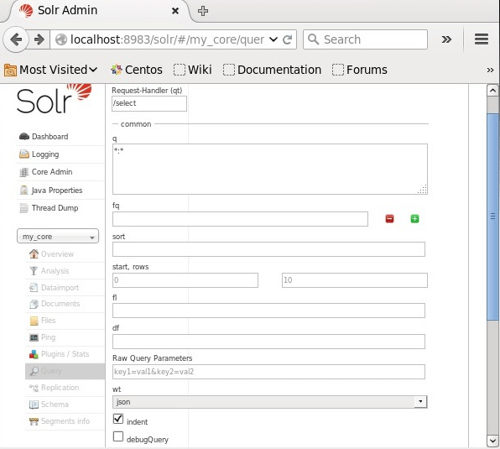Go to the Overview page link
The width and height of the screenshot is (500, 449).
click(x=57, y=253)
